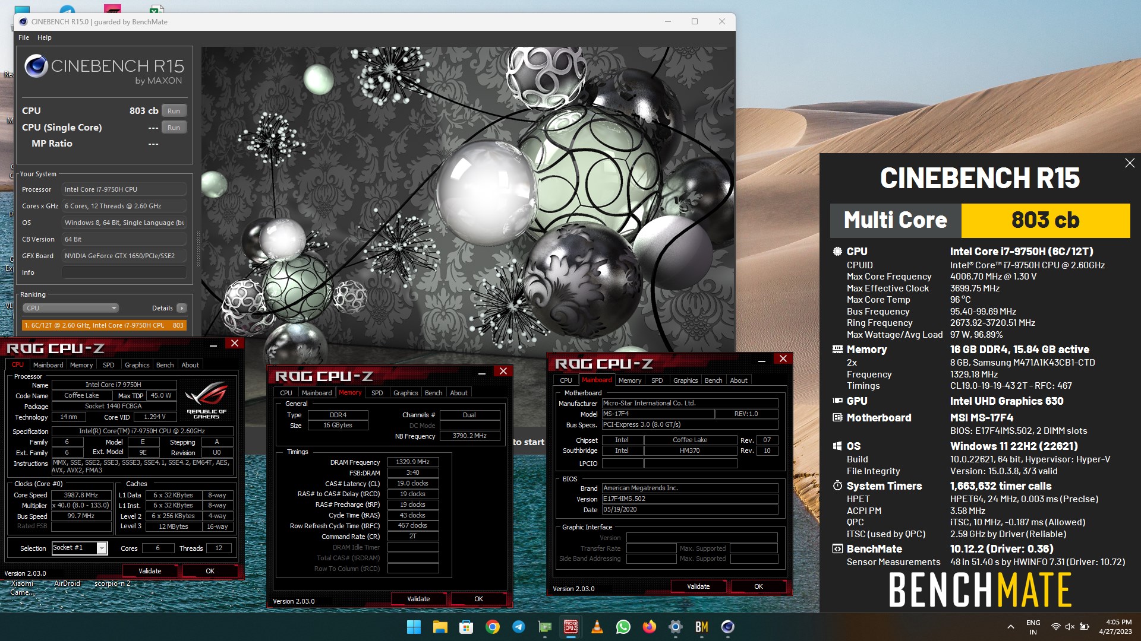Click the Ranking Details arrow button
Image resolution: width=1141 pixels, height=641 pixels.
click(x=182, y=308)
